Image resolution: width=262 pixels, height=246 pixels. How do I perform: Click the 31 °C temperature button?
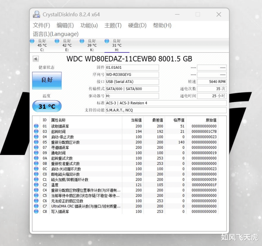(x=47, y=106)
